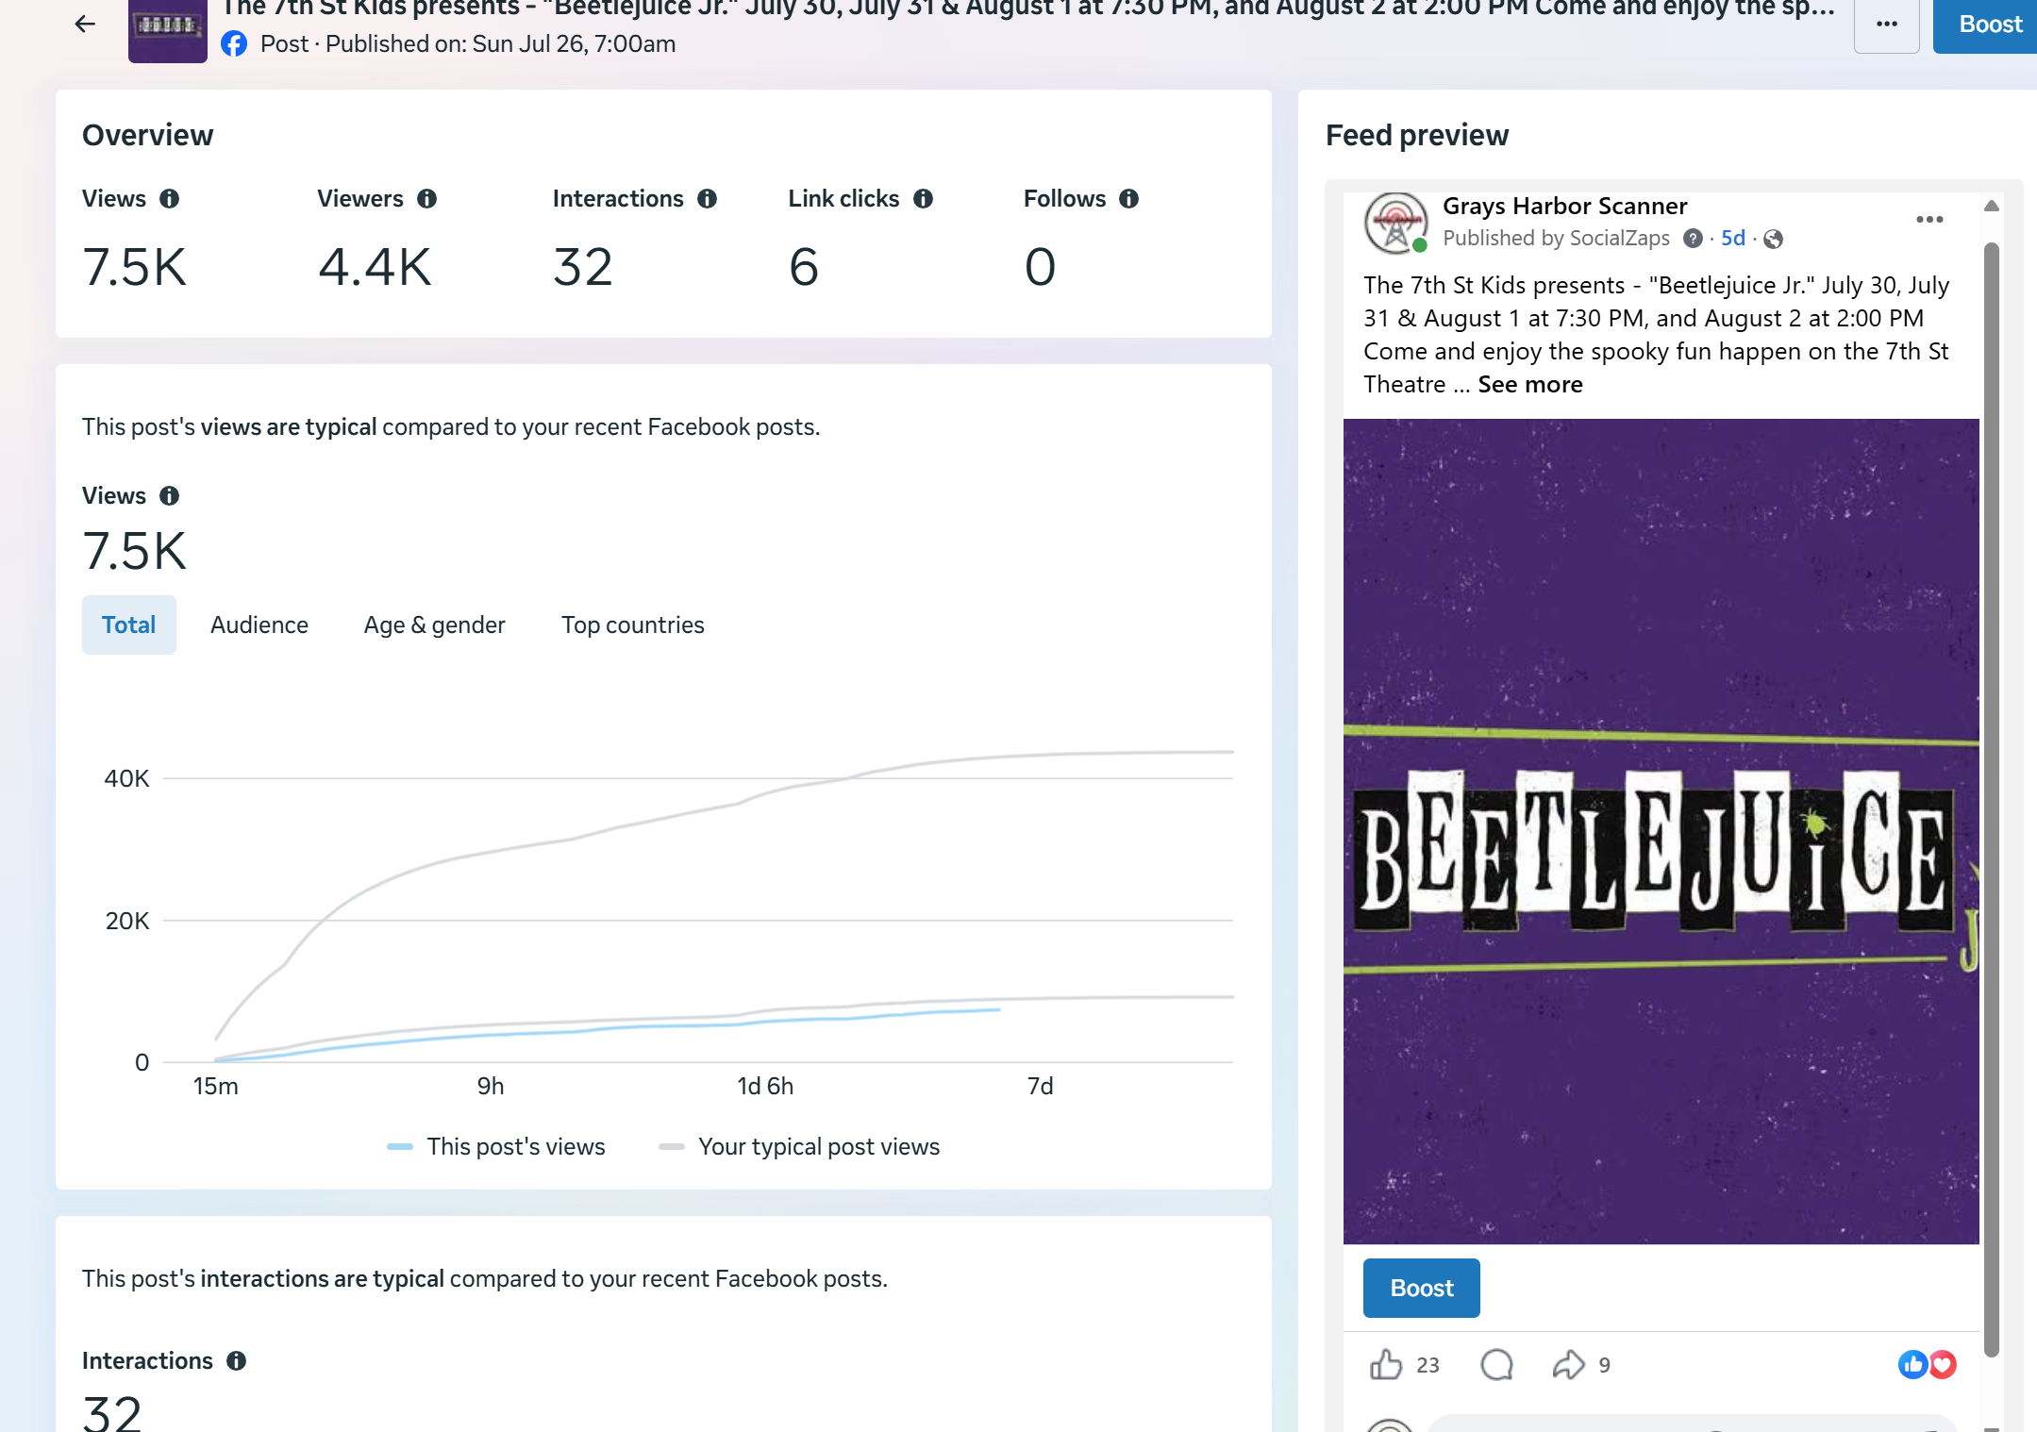
Task: Show info icon beside lower Interactions heading
Action: [237, 1361]
